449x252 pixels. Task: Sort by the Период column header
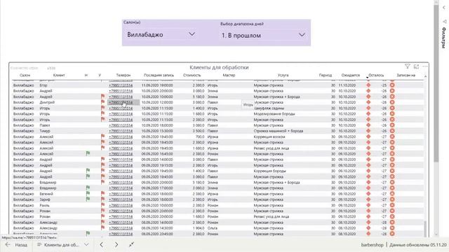click(326, 75)
